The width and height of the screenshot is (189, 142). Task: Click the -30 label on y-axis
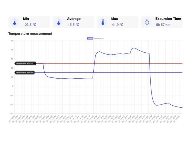(12, 113)
